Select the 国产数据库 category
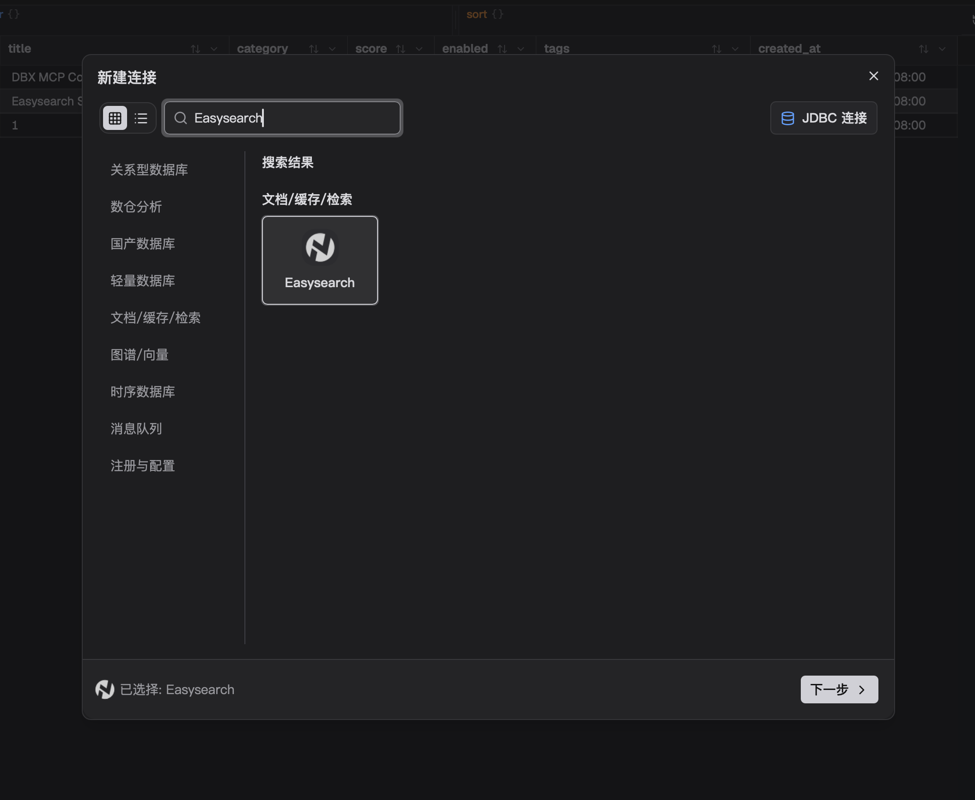Image resolution: width=975 pixels, height=800 pixels. (143, 244)
